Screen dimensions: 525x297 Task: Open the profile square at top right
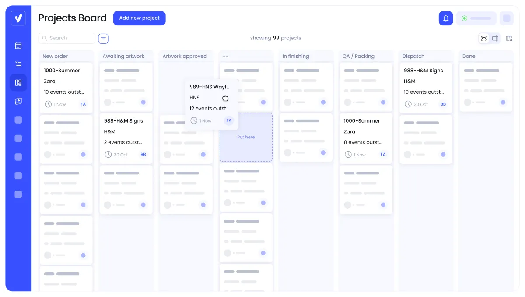(x=507, y=18)
